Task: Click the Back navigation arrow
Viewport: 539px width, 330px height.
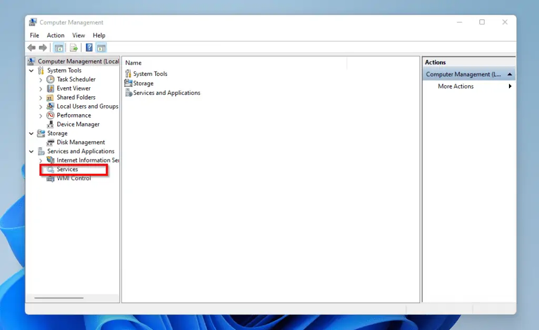Action: click(31, 47)
